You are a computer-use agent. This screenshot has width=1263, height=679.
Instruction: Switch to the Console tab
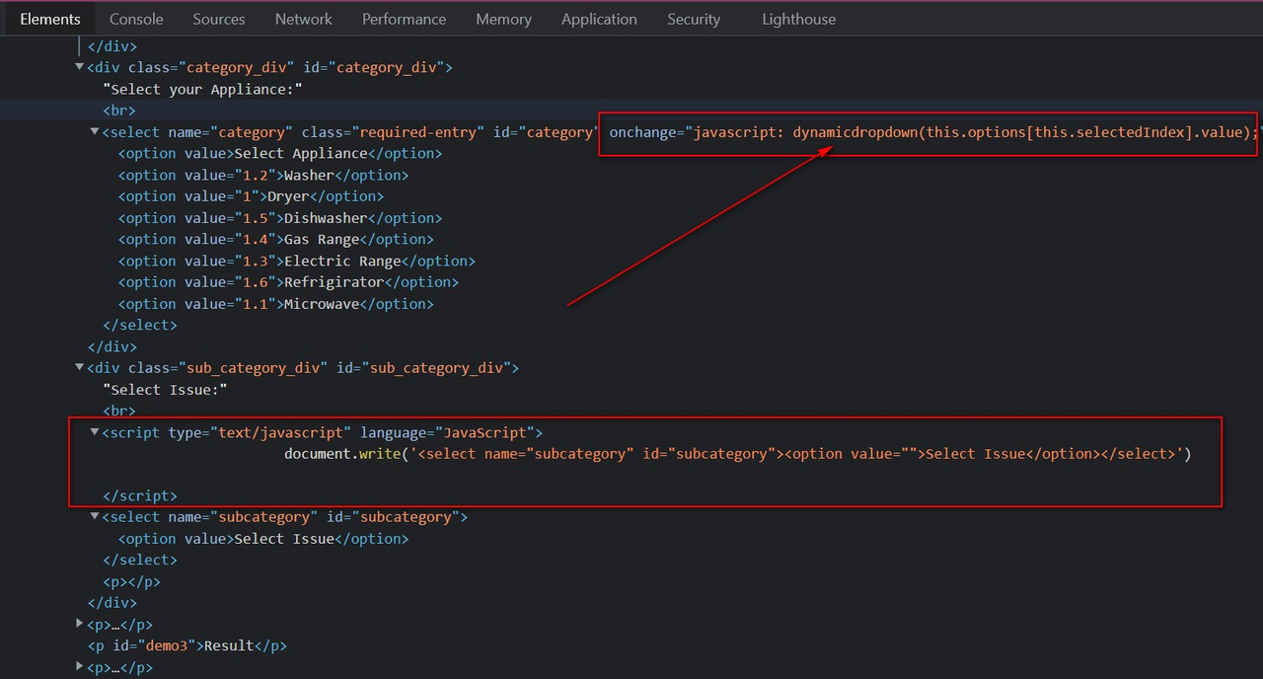[x=136, y=19]
